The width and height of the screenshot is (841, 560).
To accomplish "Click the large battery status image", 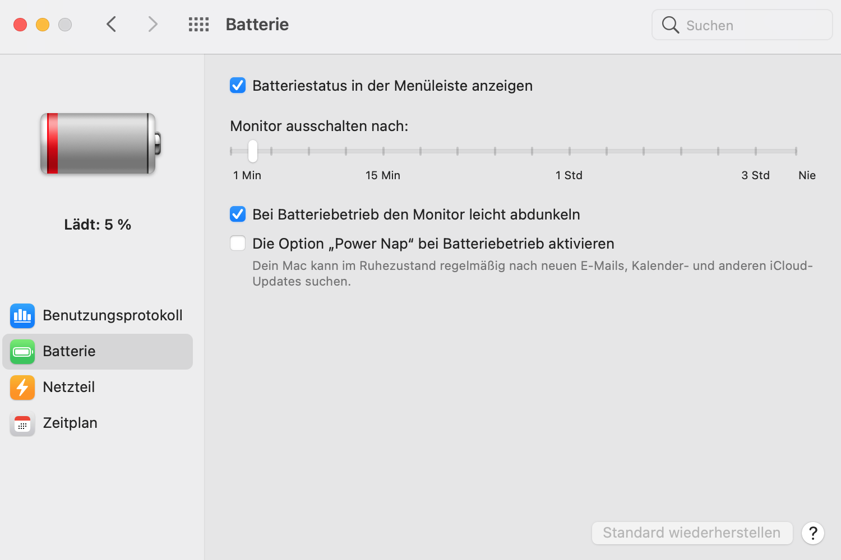I will [x=100, y=143].
